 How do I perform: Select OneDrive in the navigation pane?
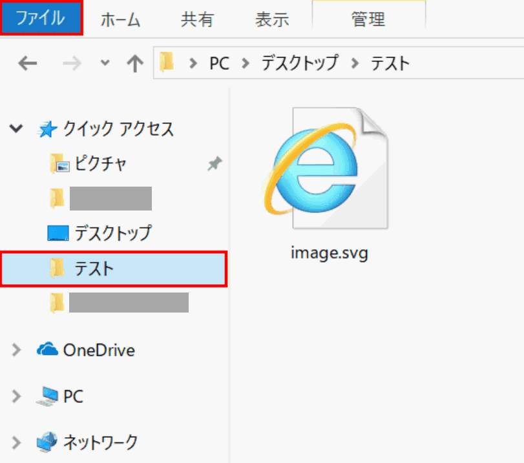tap(99, 351)
